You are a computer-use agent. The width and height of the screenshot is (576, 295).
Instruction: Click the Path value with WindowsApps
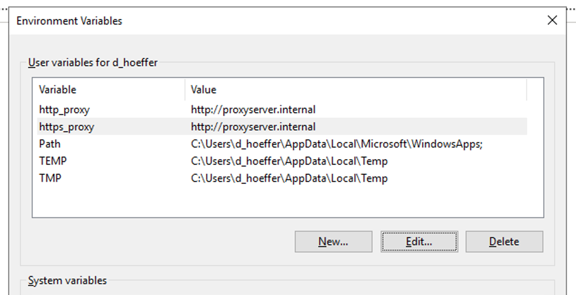tap(337, 144)
